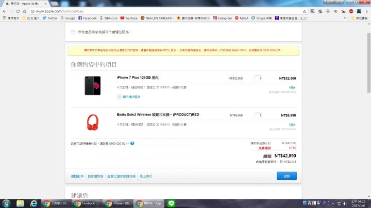Bookmark this page with the star icon
Viewport: 371px width, 208px height.
(305, 11)
